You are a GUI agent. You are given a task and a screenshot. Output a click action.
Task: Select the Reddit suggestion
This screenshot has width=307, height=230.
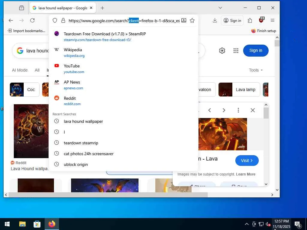click(123, 101)
